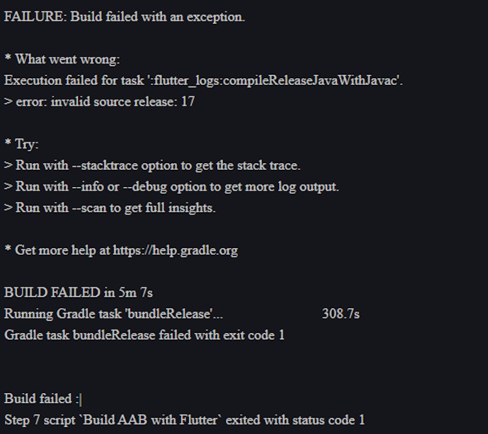The height and width of the screenshot is (434, 488).
Task: Click the 'Build failed :|' message
Action: coord(43,399)
